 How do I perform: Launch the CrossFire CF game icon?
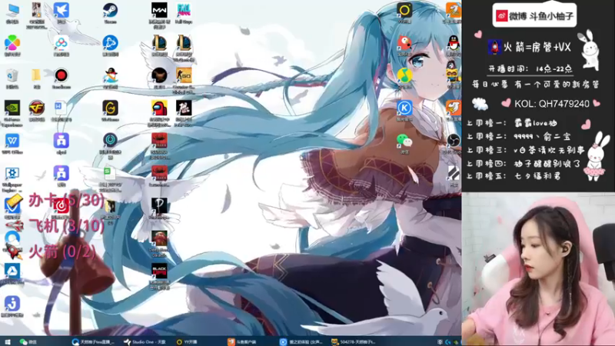click(36, 108)
